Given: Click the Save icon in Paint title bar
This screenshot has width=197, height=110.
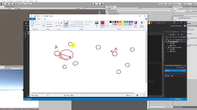Looking at the screenshot, I should [x=35, y=16].
